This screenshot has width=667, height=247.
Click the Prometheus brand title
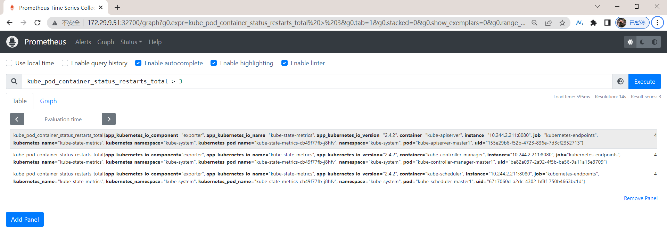(x=45, y=42)
